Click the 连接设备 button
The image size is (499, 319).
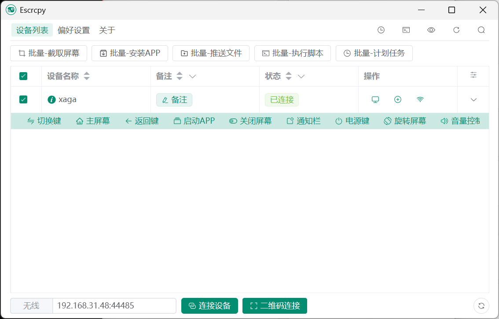pyautogui.click(x=209, y=306)
